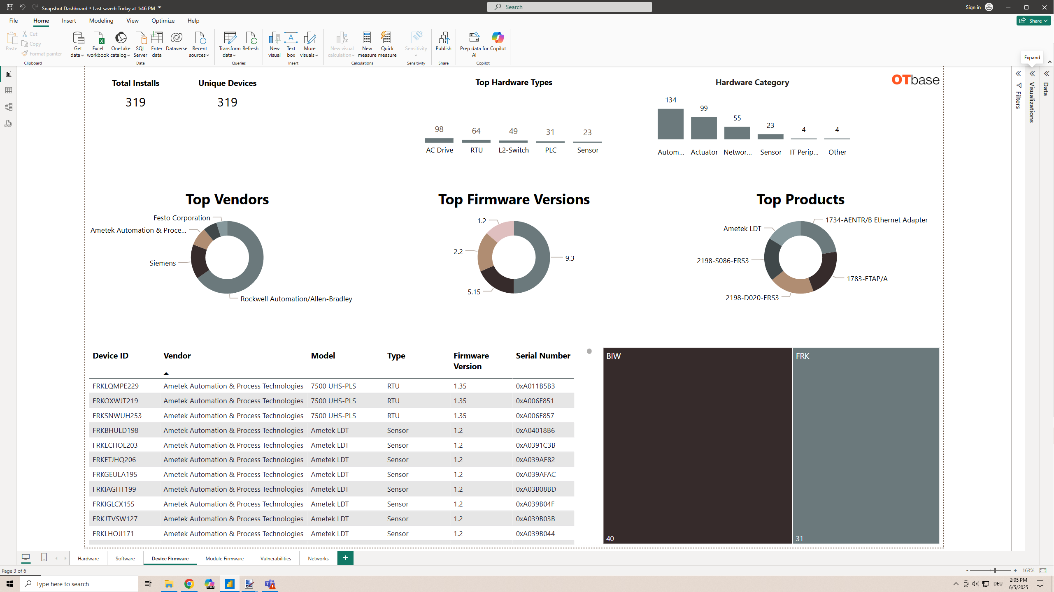Connect to SQL Server
The width and height of the screenshot is (1054, 592).
[140, 44]
